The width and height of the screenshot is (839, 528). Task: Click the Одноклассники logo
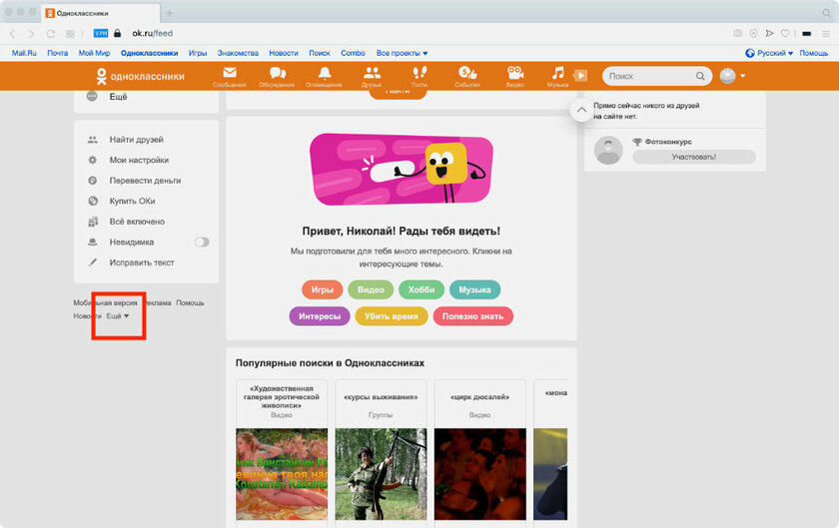[x=140, y=76]
